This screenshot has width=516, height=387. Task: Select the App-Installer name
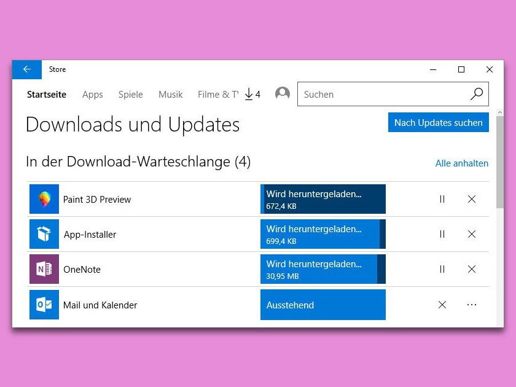point(90,234)
